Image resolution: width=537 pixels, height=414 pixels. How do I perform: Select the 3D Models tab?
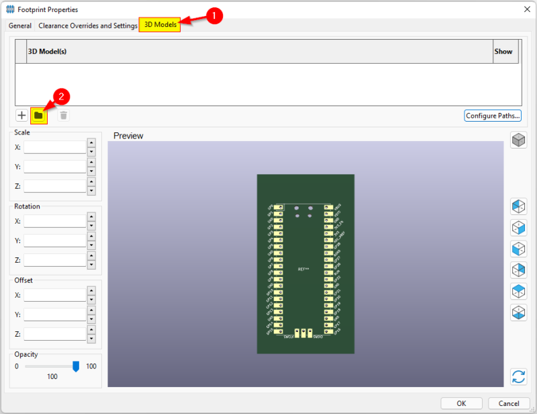tap(160, 26)
